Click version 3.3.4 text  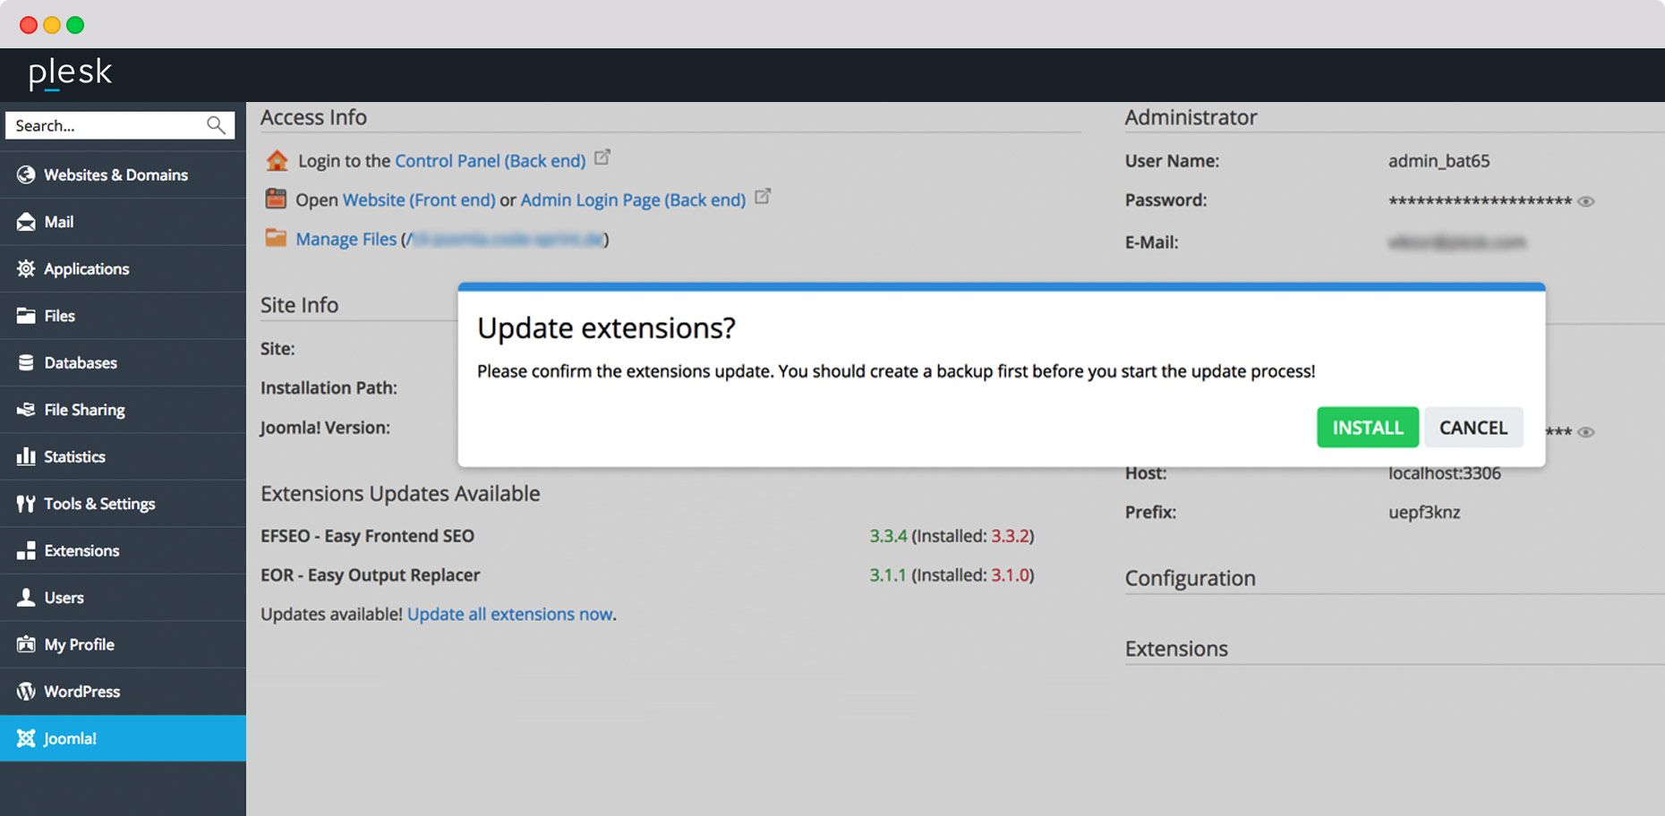[888, 536]
